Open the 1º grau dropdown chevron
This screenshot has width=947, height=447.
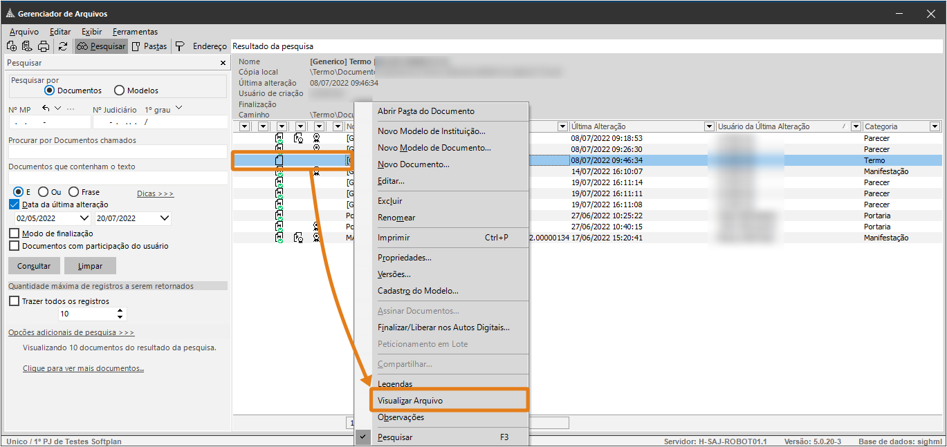(x=179, y=108)
